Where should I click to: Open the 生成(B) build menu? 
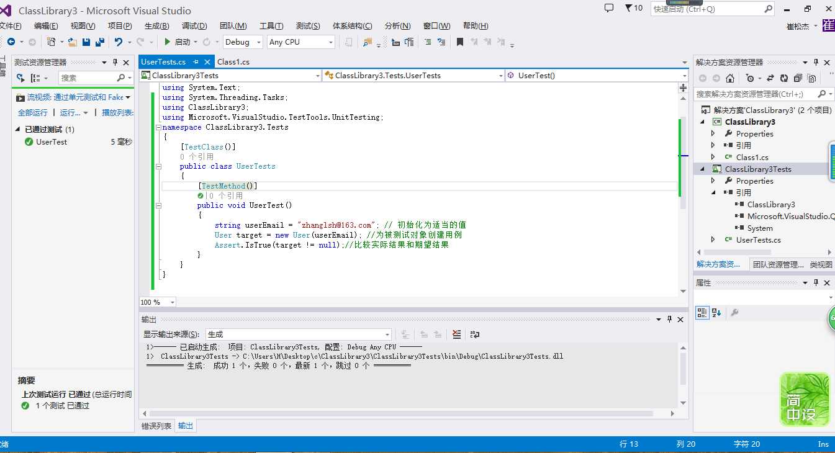pyautogui.click(x=156, y=25)
